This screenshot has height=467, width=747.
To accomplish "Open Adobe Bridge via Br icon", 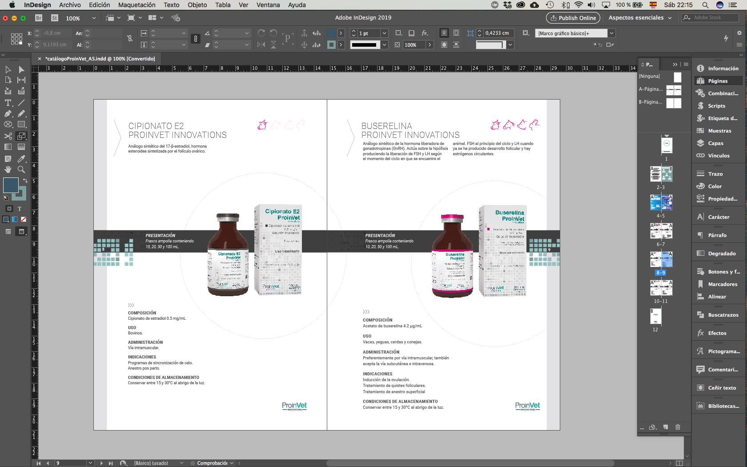I will click(39, 18).
